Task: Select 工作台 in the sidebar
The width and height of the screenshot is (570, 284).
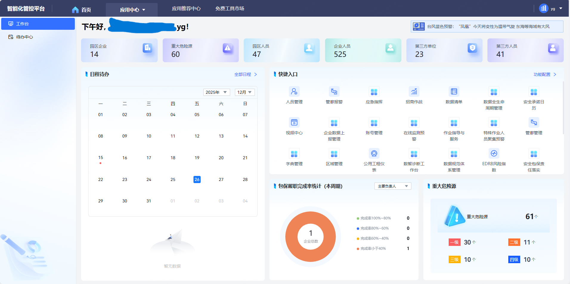Action: pos(38,24)
